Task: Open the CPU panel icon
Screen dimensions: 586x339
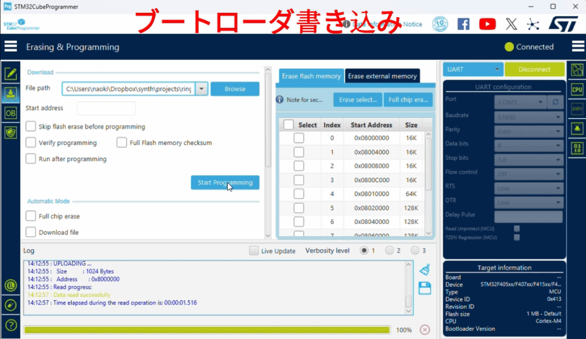Action: [577, 89]
